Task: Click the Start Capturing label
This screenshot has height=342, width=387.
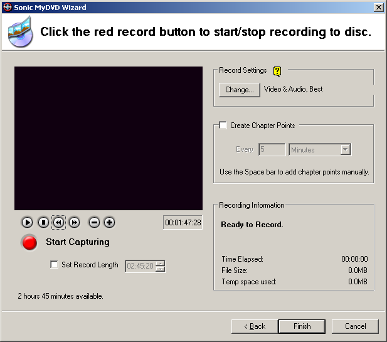Action: tap(78, 242)
